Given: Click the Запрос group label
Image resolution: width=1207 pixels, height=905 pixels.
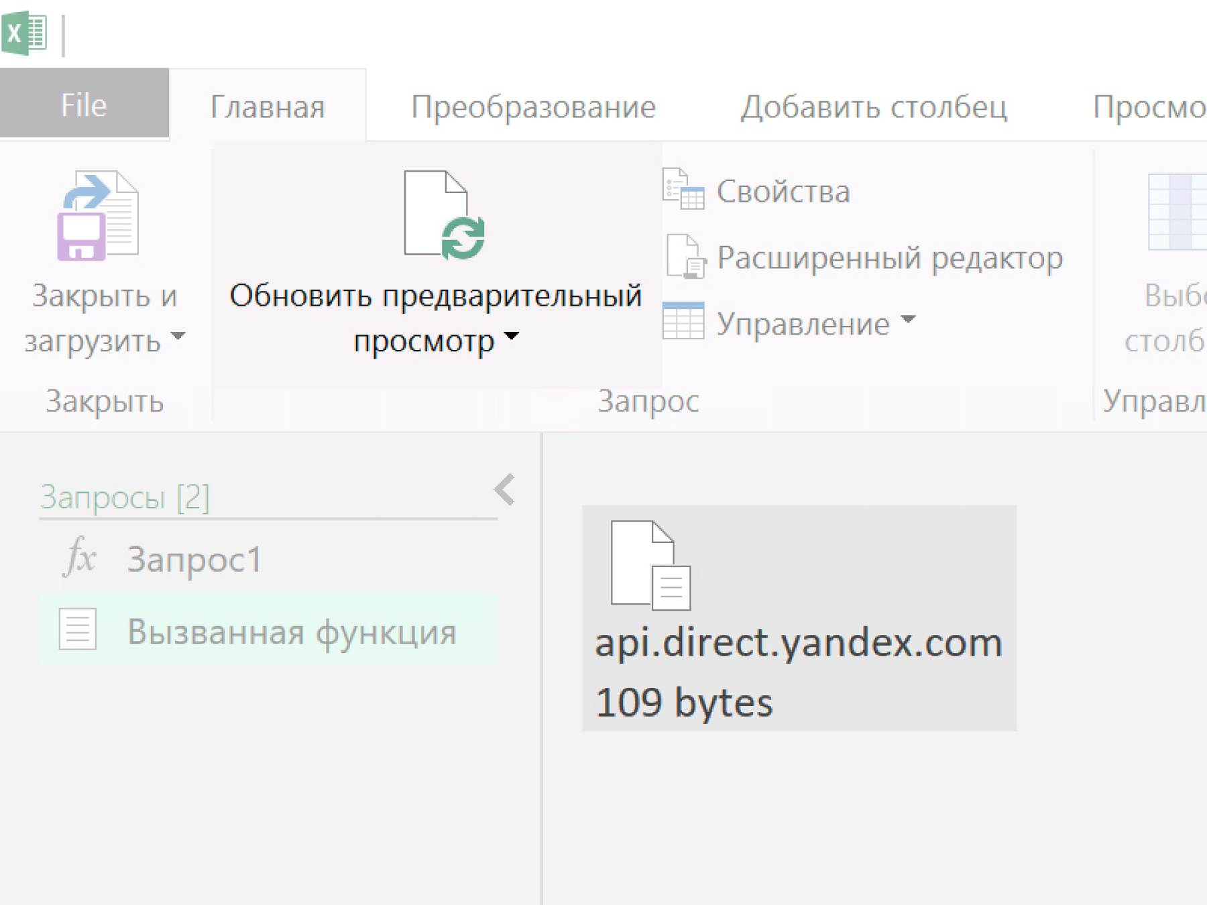Looking at the screenshot, I should [x=648, y=402].
